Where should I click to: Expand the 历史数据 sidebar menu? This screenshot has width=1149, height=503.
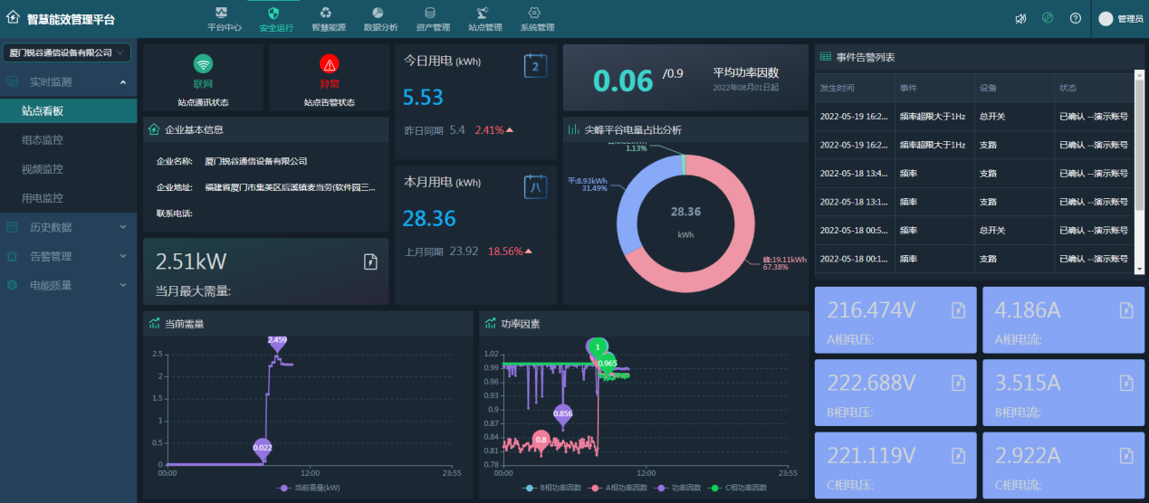68,227
